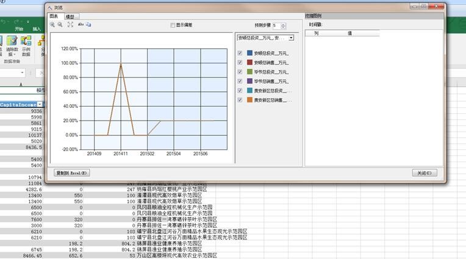This screenshot has height=259, width=466.
Task: Click the fit-to-window expand icon
Action: (x=70, y=25)
